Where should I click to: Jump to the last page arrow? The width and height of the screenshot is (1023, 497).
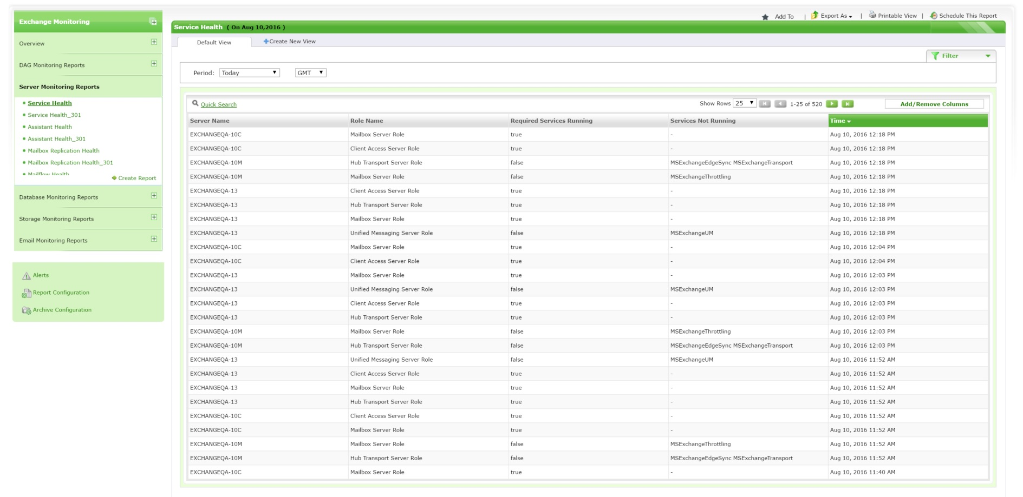[848, 104]
